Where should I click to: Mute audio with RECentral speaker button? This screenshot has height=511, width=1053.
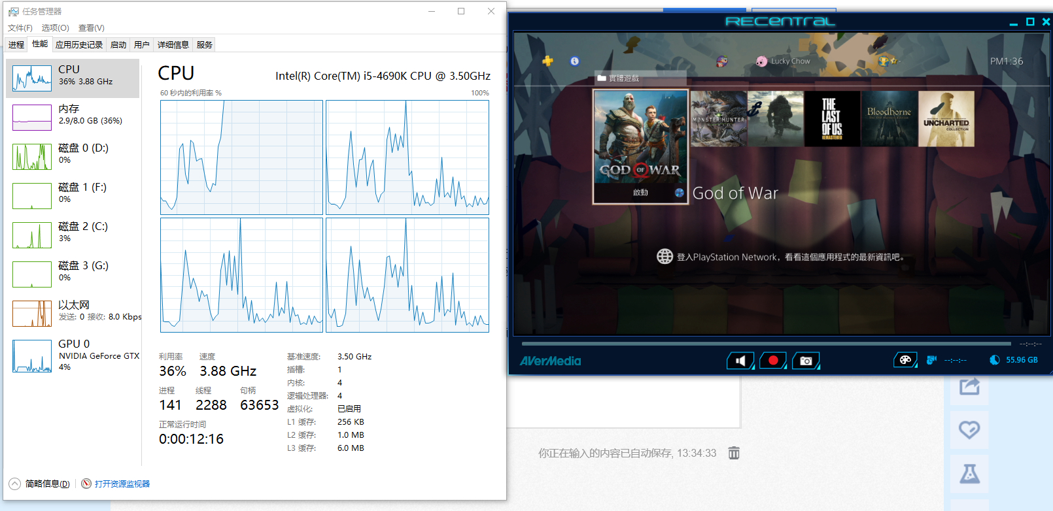(740, 361)
